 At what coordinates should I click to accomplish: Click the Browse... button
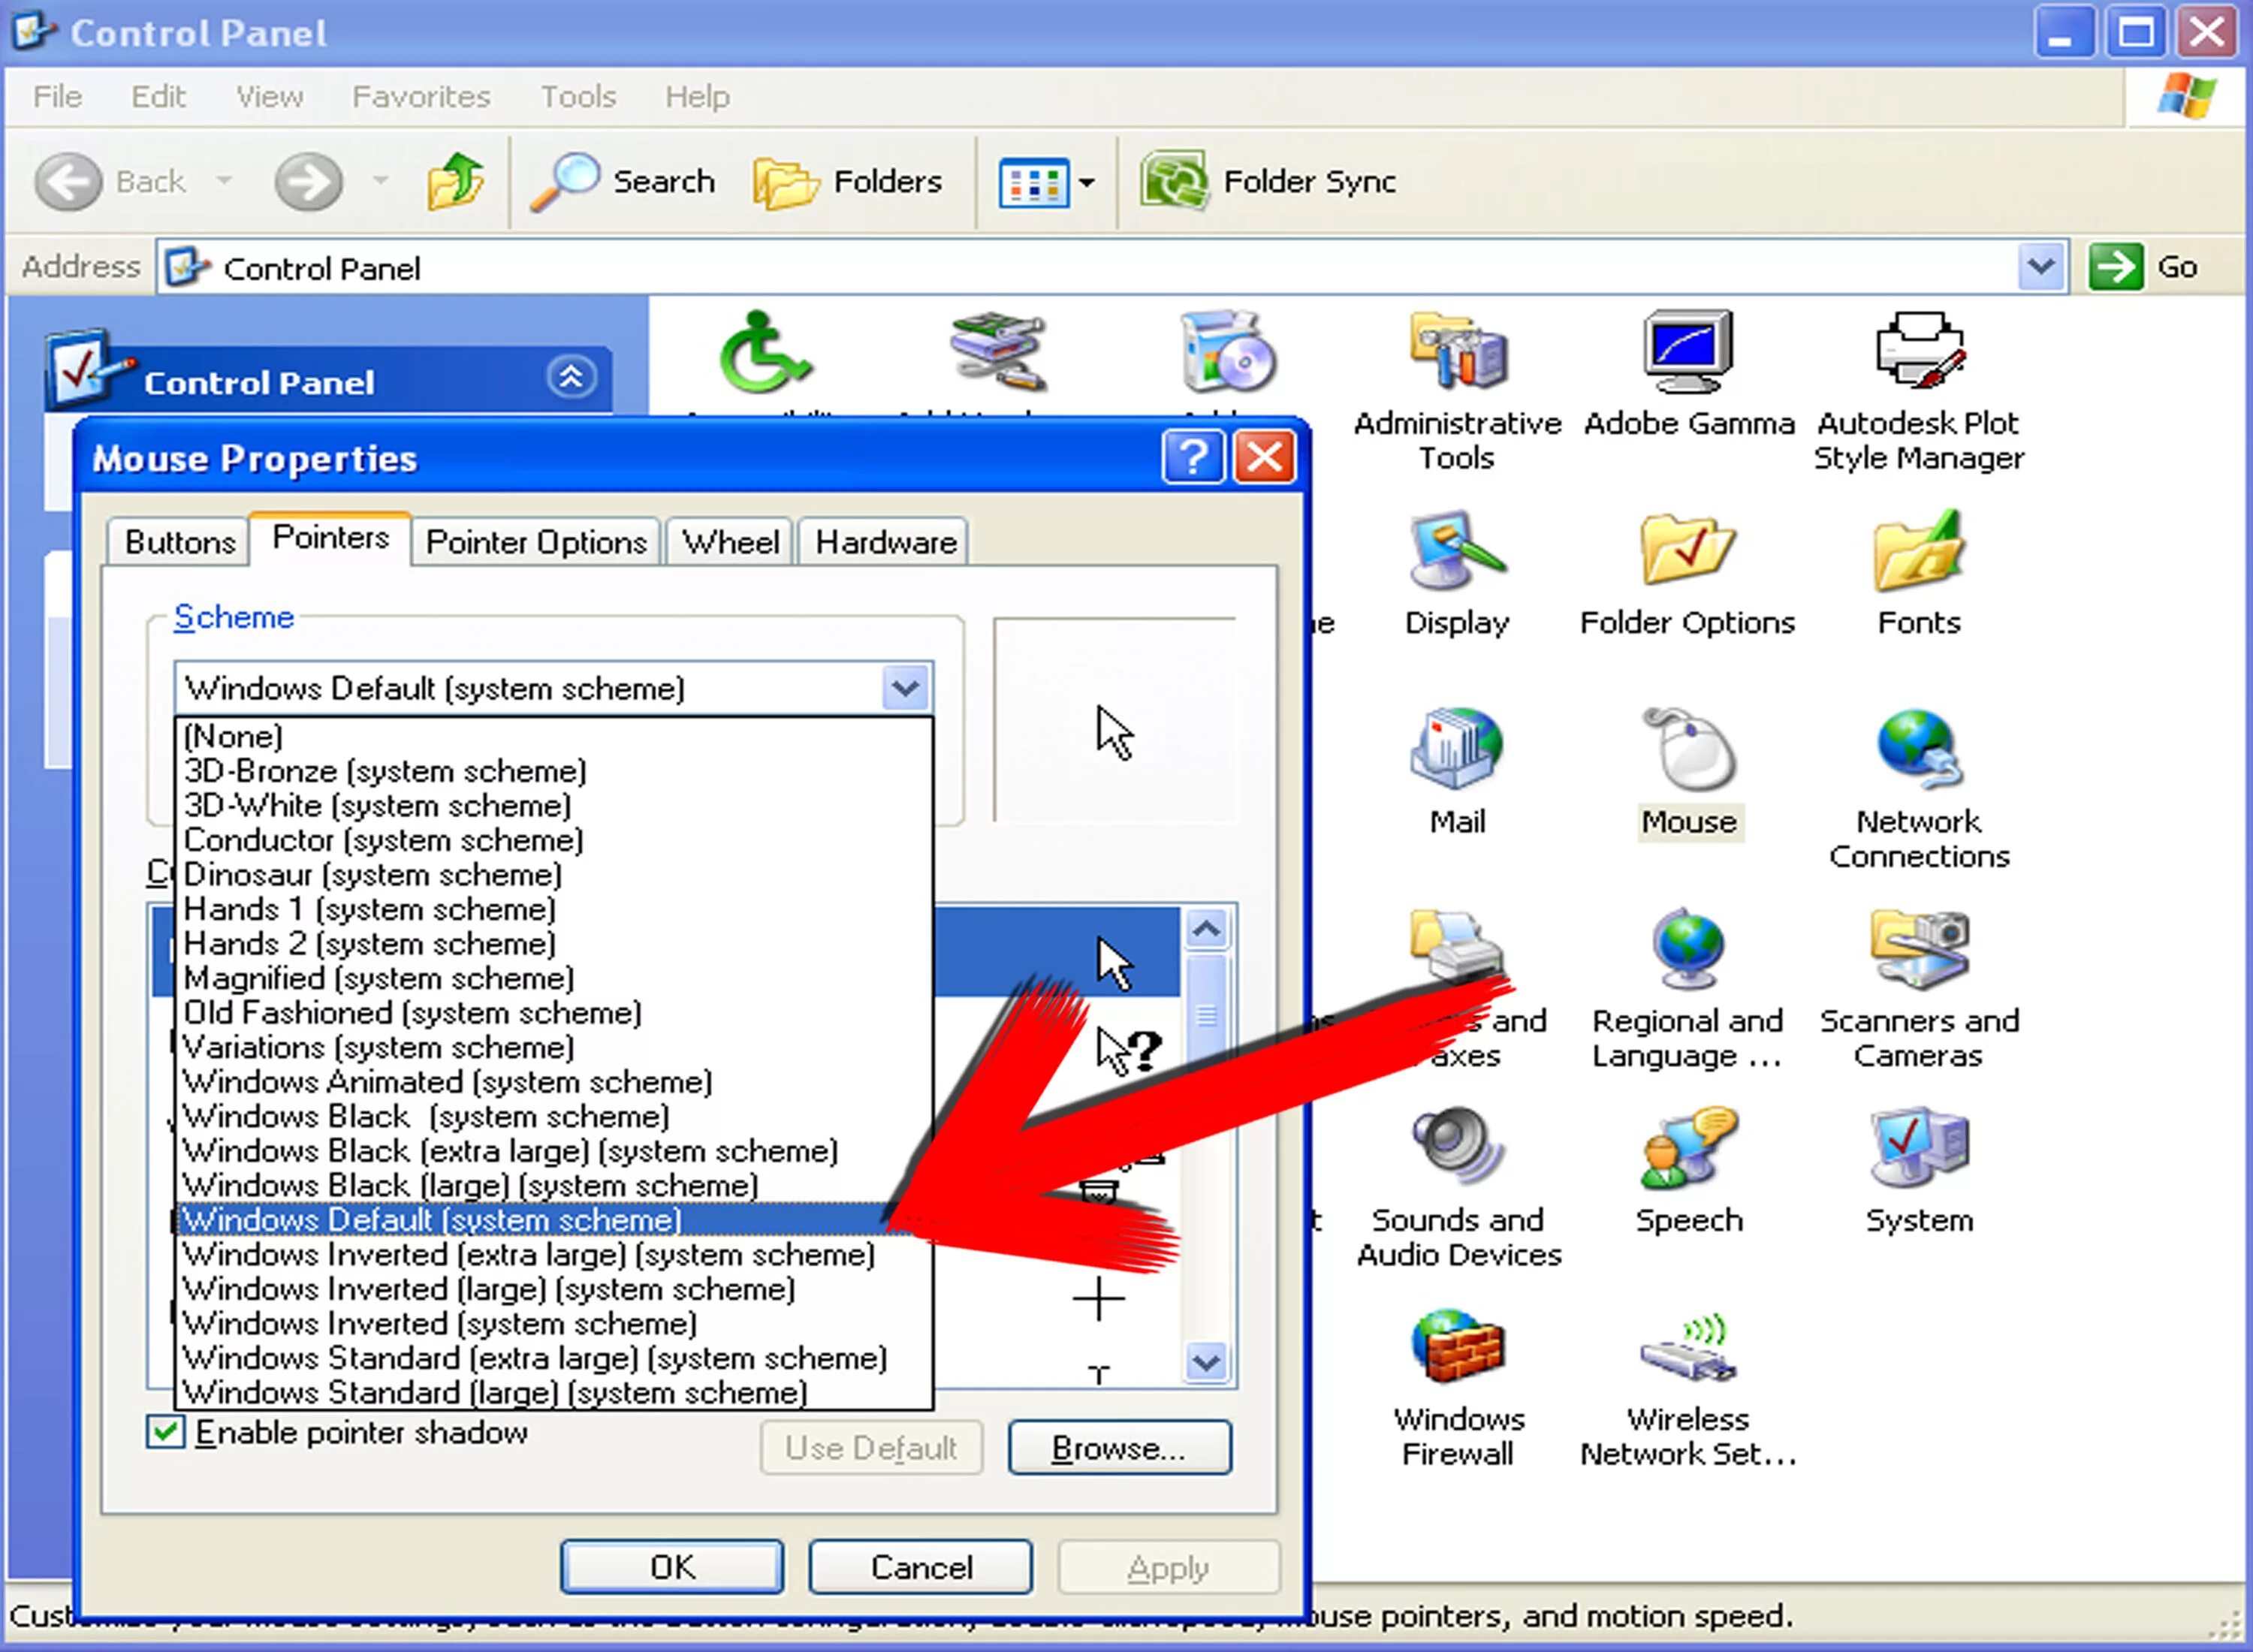point(1119,1448)
